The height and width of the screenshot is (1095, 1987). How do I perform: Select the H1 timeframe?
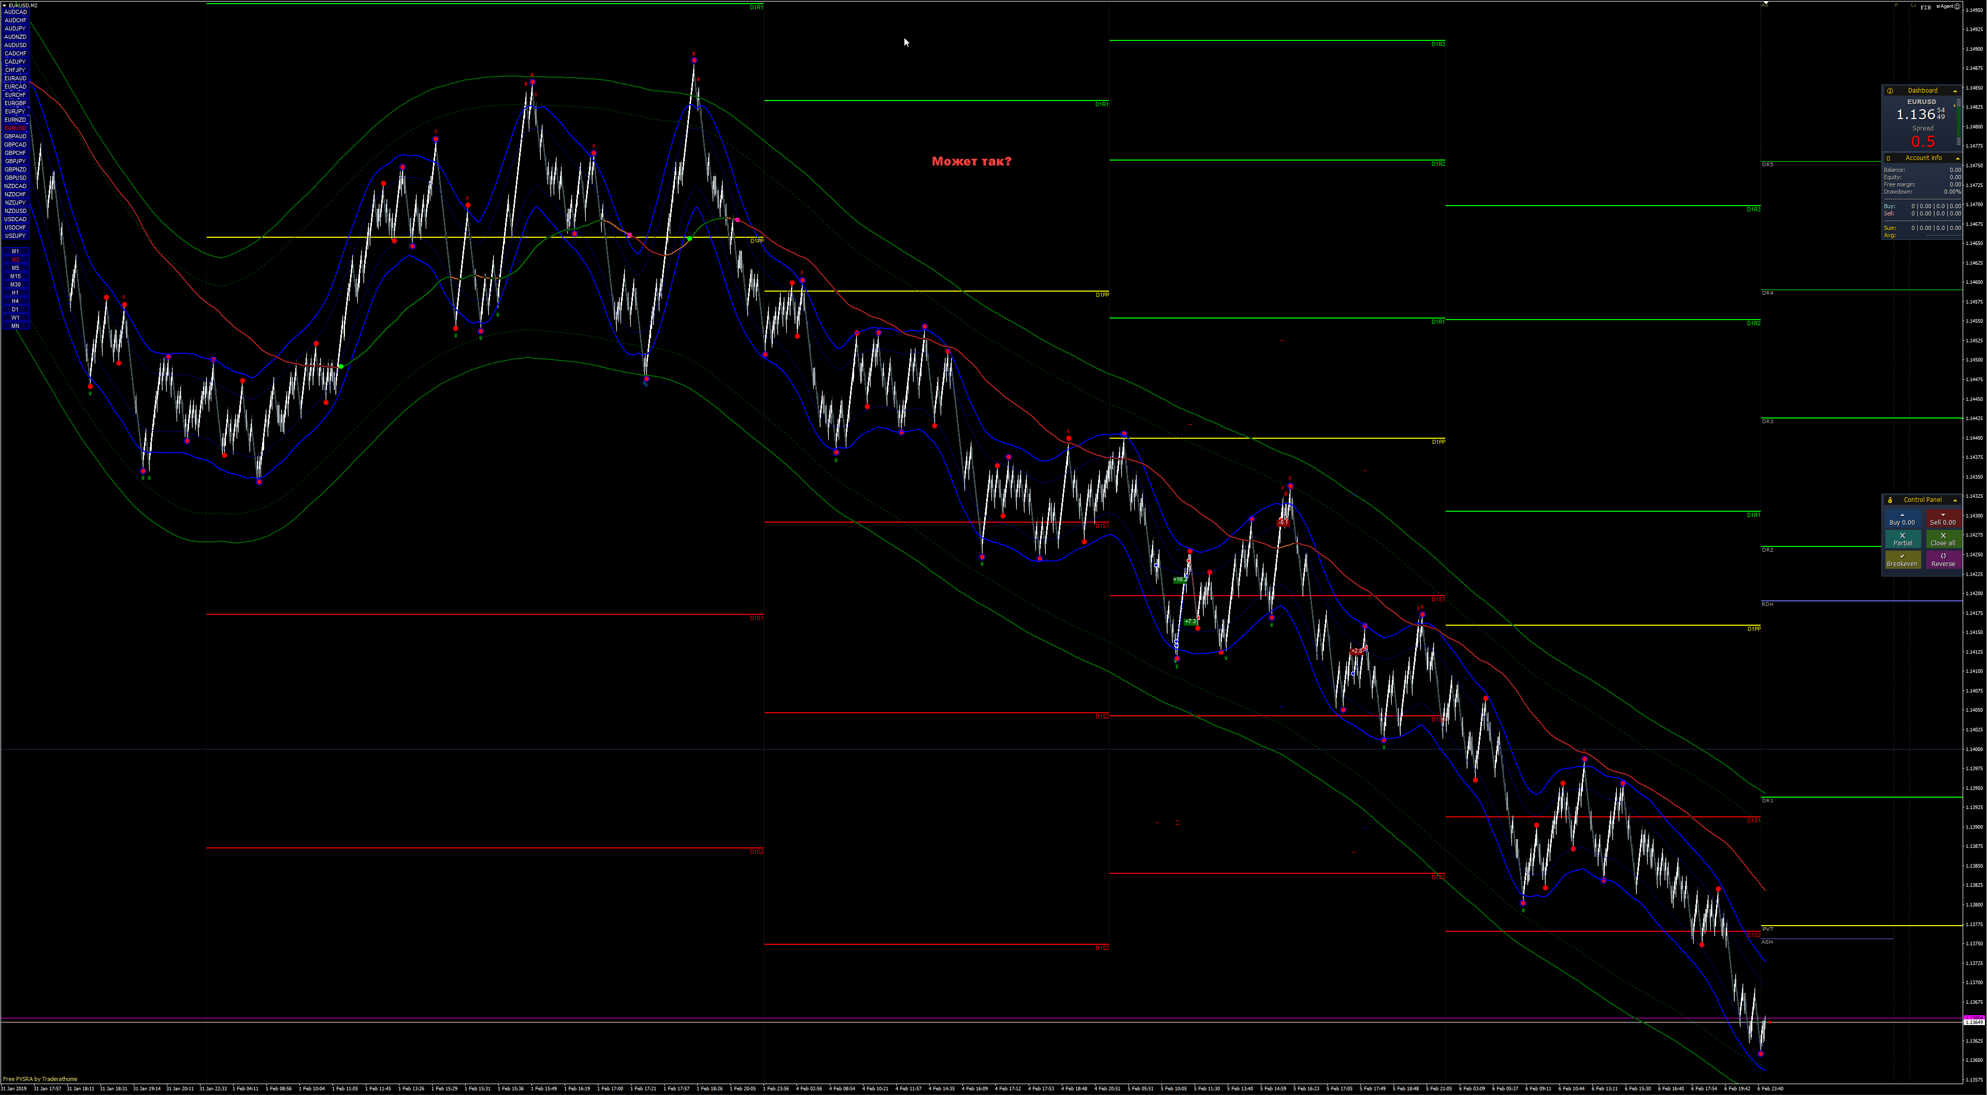coord(16,293)
